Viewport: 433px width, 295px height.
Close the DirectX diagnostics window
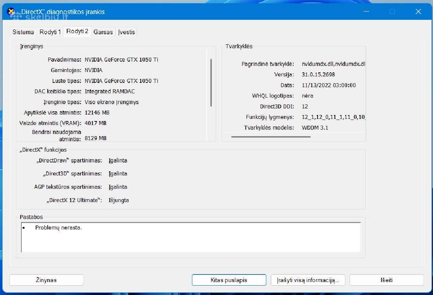pyautogui.click(x=418, y=12)
